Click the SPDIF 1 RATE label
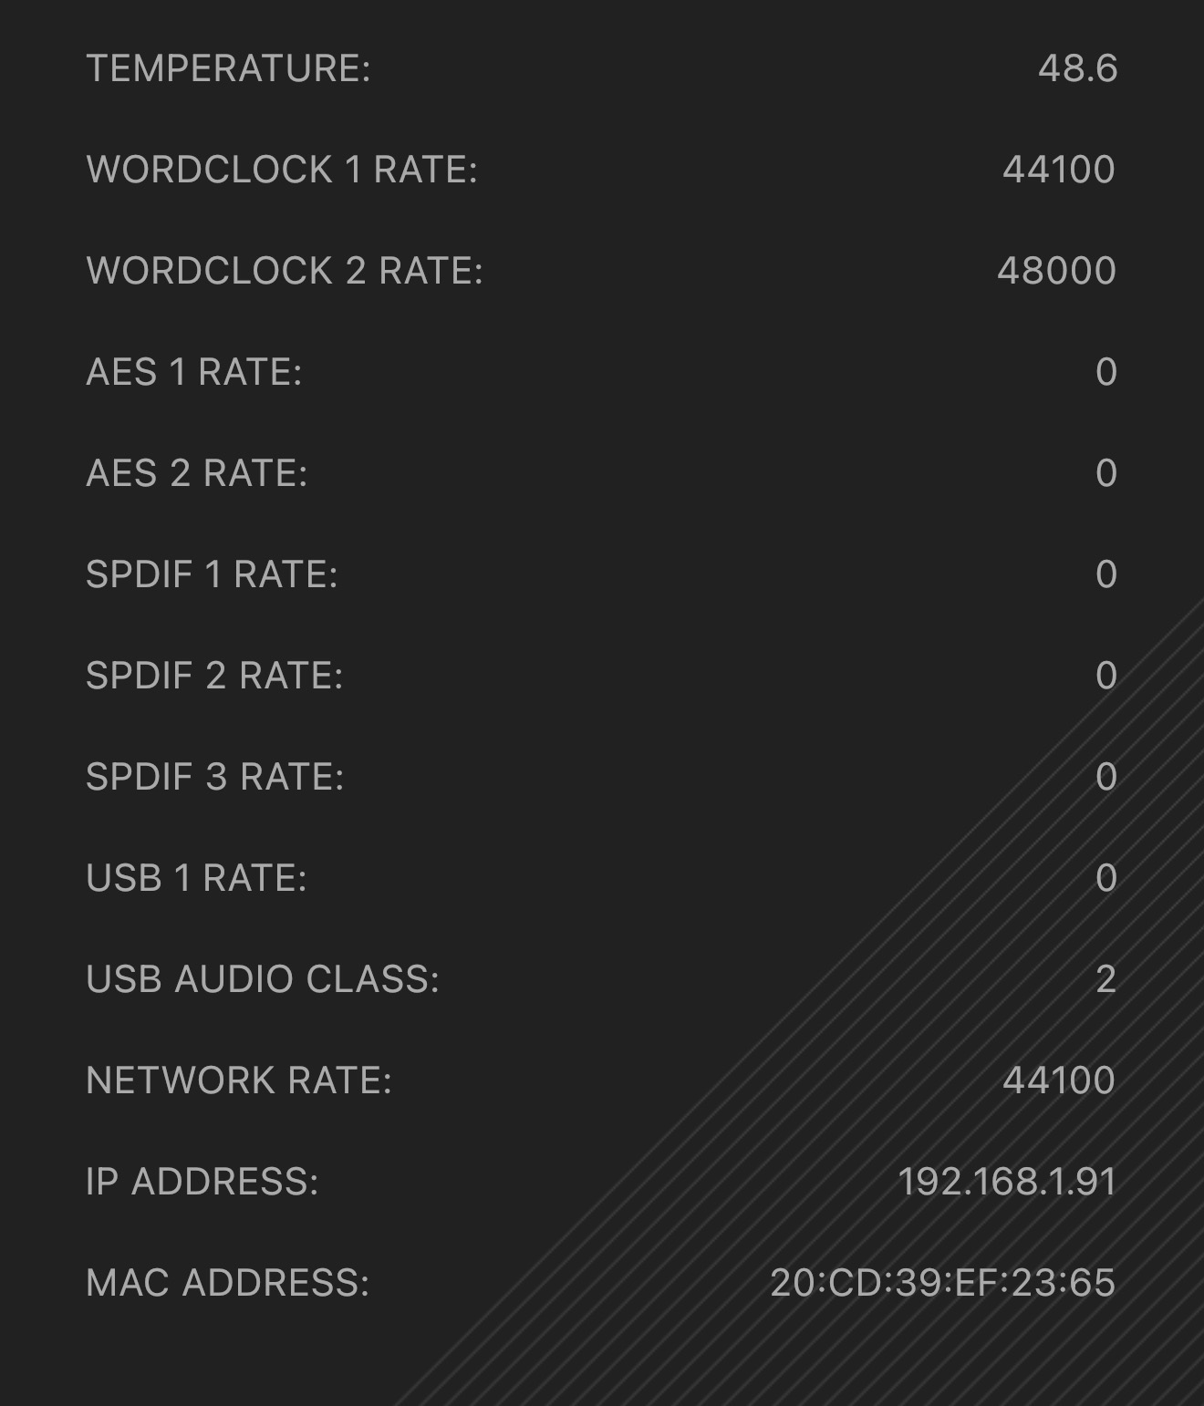The height and width of the screenshot is (1406, 1204). click(x=212, y=575)
